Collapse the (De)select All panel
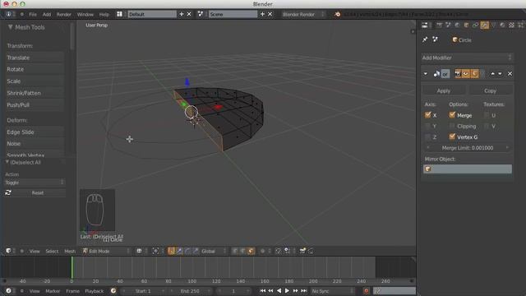The width and height of the screenshot is (526, 296). (x=7, y=162)
